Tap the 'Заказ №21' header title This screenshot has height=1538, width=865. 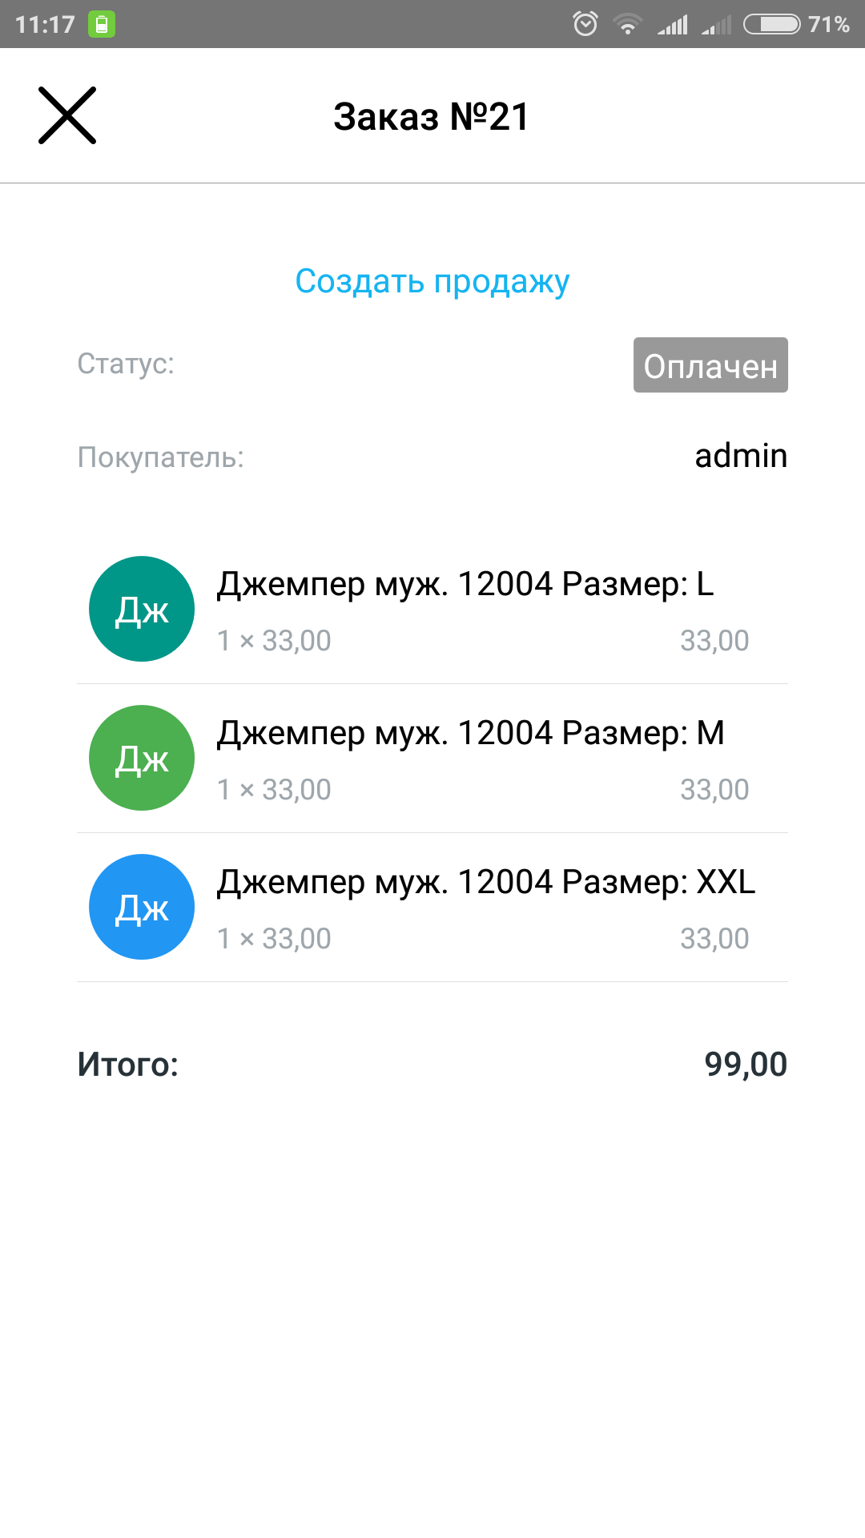[432, 117]
